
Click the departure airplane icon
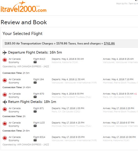click(5, 53)
